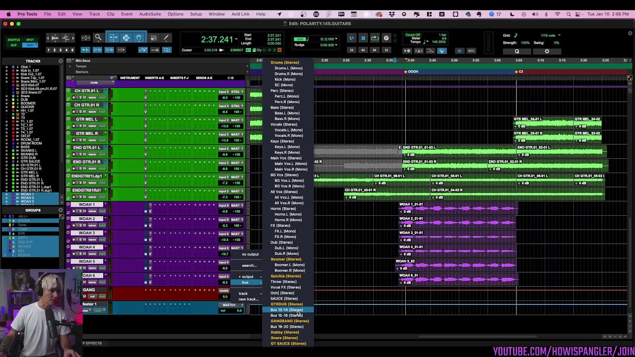Toggle Count Off in transport
The height and width of the screenshot is (357, 635).
point(413,35)
